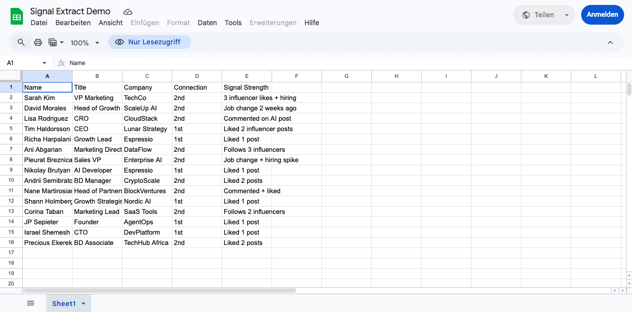Collapse the toolbar with the chevron
The image size is (632, 312).
point(610,42)
